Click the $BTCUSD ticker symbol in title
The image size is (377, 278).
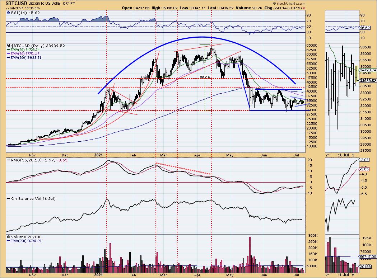(x=17, y=3)
